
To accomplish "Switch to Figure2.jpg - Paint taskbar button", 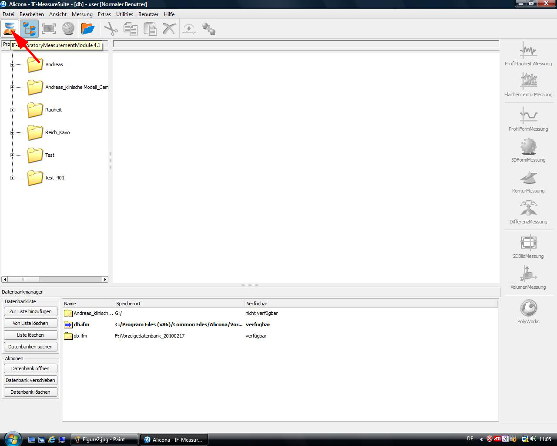I will coord(104,439).
